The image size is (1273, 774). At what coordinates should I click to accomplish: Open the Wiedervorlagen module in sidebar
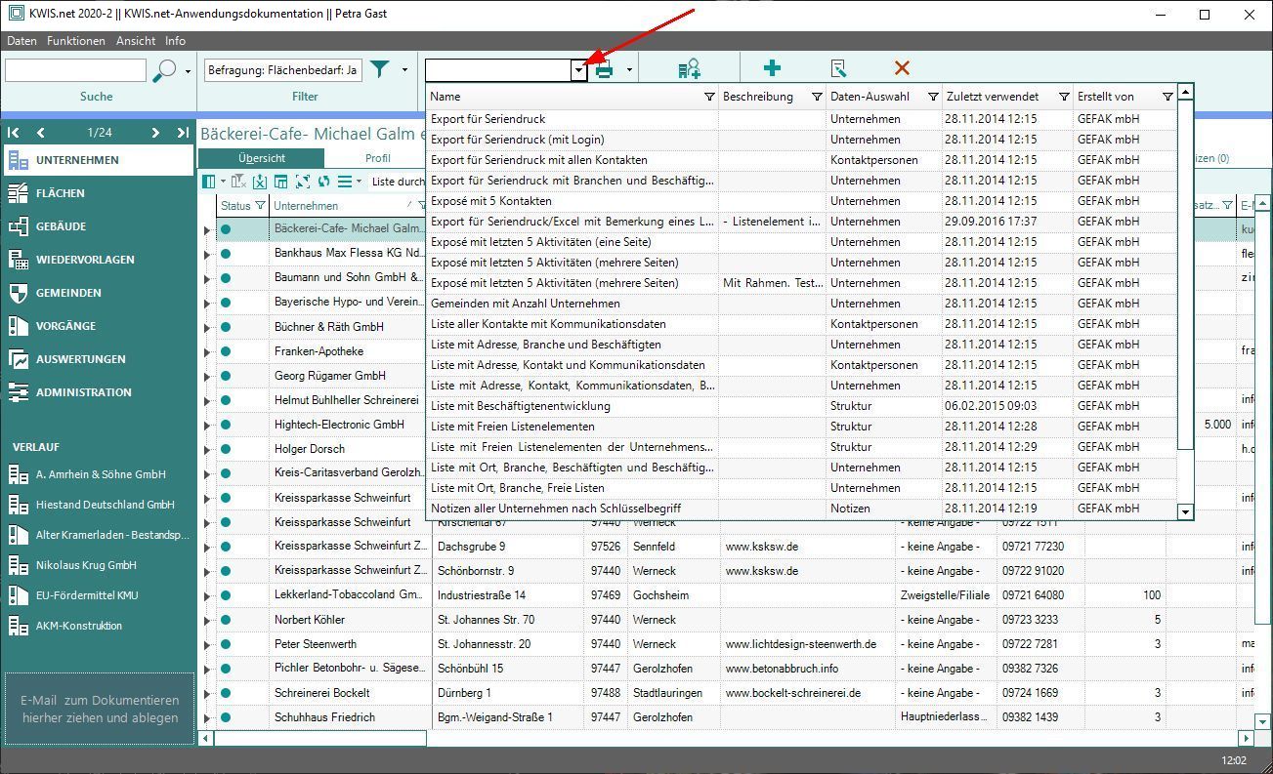tap(98, 260)
